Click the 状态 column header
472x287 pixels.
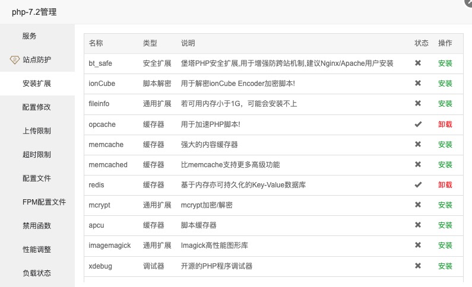[421, 43]
